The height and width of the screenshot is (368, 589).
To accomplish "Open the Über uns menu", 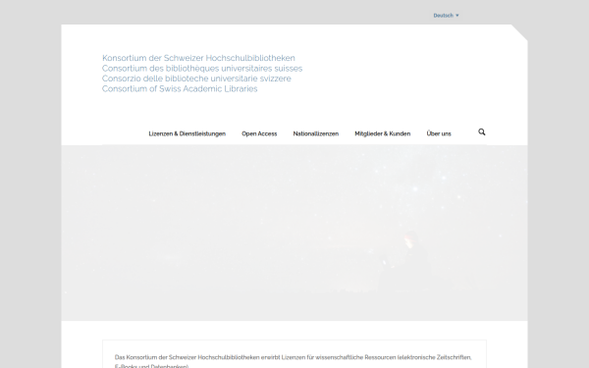I will pos(439,133).
